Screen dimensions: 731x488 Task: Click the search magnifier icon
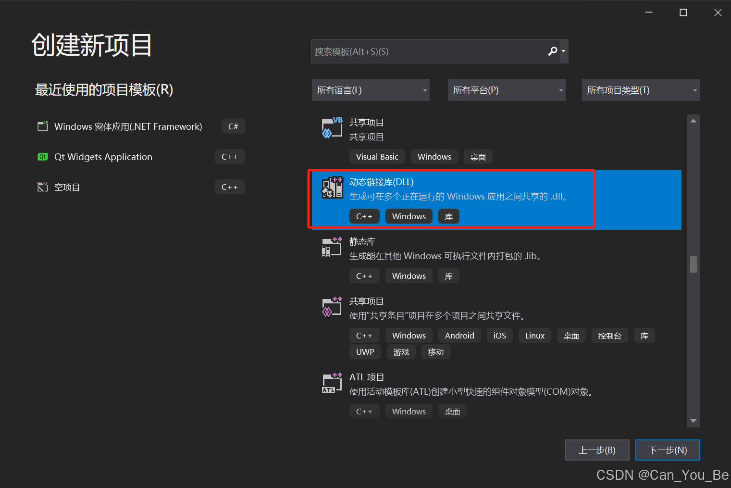coord(552,51)
